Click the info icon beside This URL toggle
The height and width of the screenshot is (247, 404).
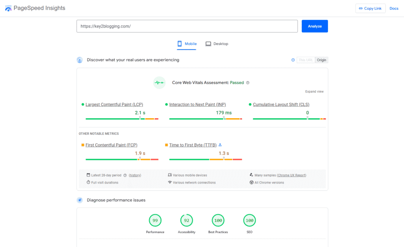coord(293,60)
